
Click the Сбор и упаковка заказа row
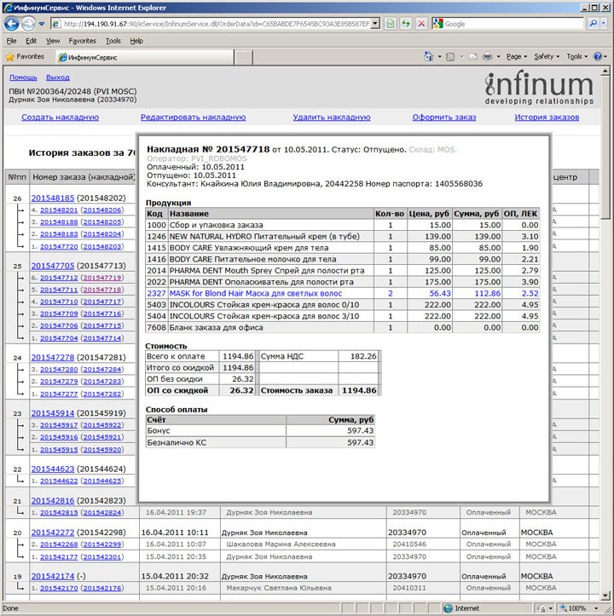[343, 225]
